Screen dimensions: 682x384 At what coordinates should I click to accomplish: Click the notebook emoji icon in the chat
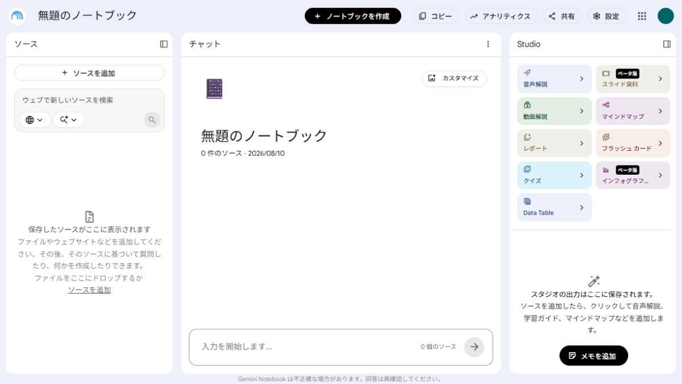214,89
